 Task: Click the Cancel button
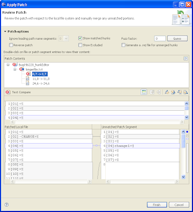179,205
